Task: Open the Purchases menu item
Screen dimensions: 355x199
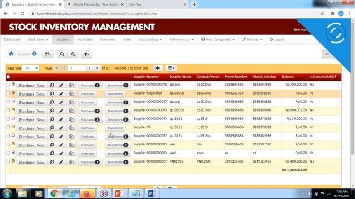Action: pyautogui.click(x=85, y=39)
